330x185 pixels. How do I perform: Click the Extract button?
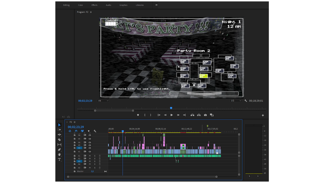(199, 115)
